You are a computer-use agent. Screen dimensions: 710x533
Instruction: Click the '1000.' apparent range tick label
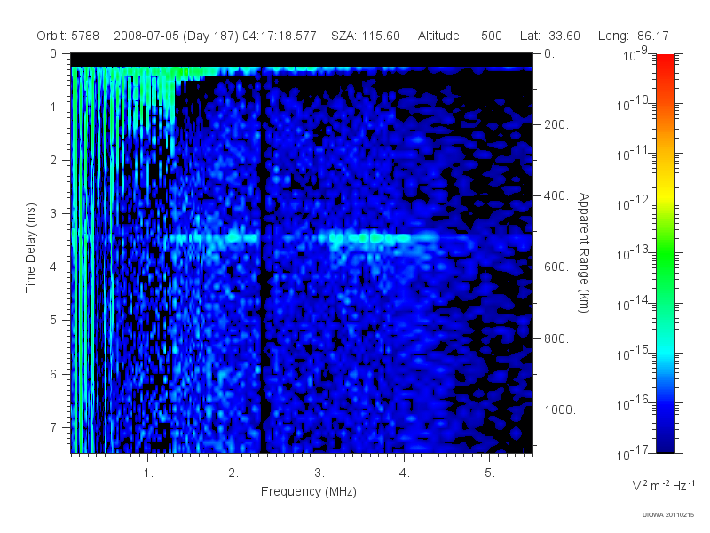(560, 410)
